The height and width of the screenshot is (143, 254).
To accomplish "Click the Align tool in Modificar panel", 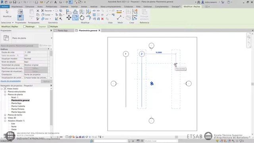I will 69,12.
